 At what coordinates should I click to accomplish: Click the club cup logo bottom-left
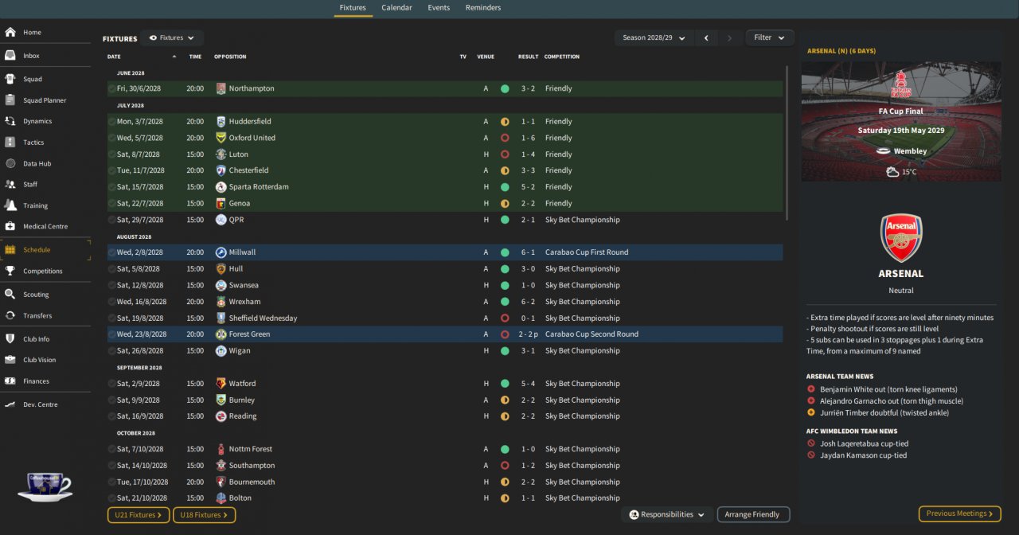point(45,487)
